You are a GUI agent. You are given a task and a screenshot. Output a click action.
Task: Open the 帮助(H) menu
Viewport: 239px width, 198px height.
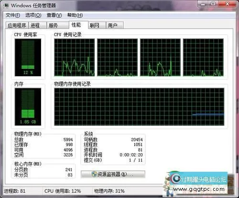tap(75, 15)
